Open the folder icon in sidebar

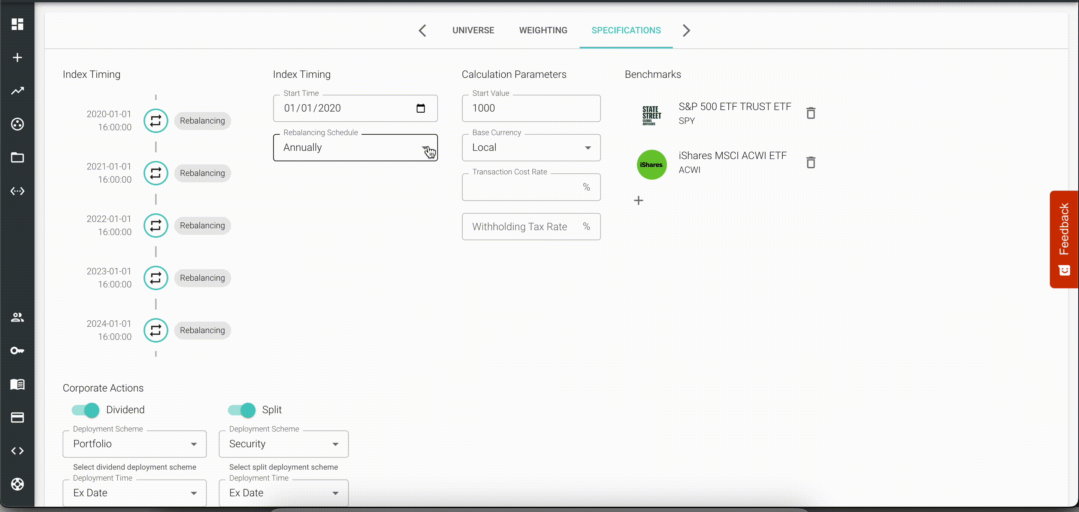[x=17, y=158]
